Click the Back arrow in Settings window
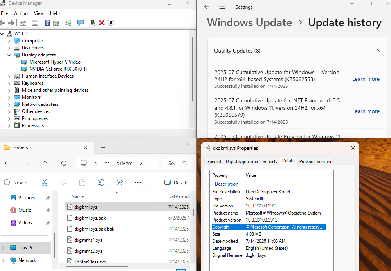 point(207,7)
